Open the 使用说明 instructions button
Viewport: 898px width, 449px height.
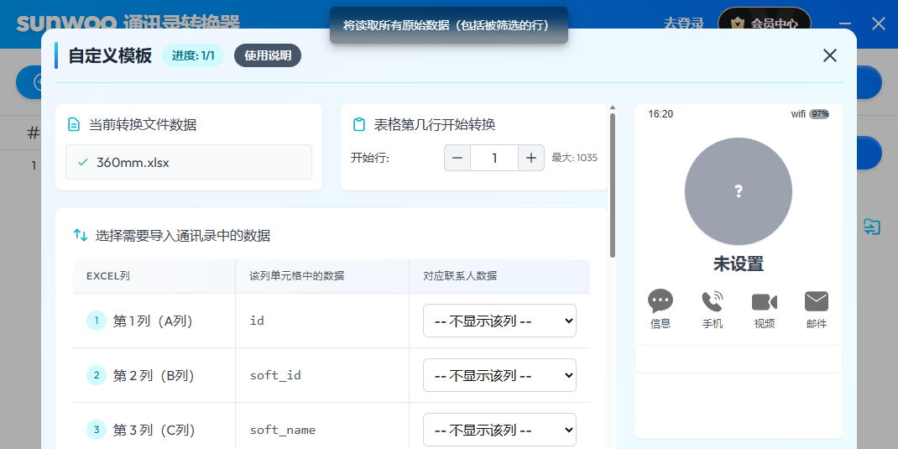(x=268, y=55)
